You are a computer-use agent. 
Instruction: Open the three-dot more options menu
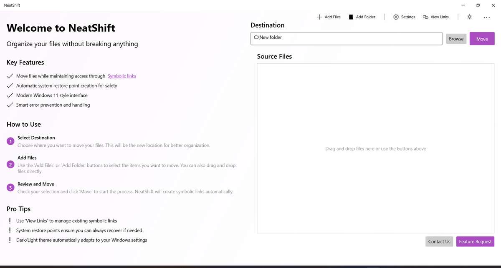click(487, 18)
